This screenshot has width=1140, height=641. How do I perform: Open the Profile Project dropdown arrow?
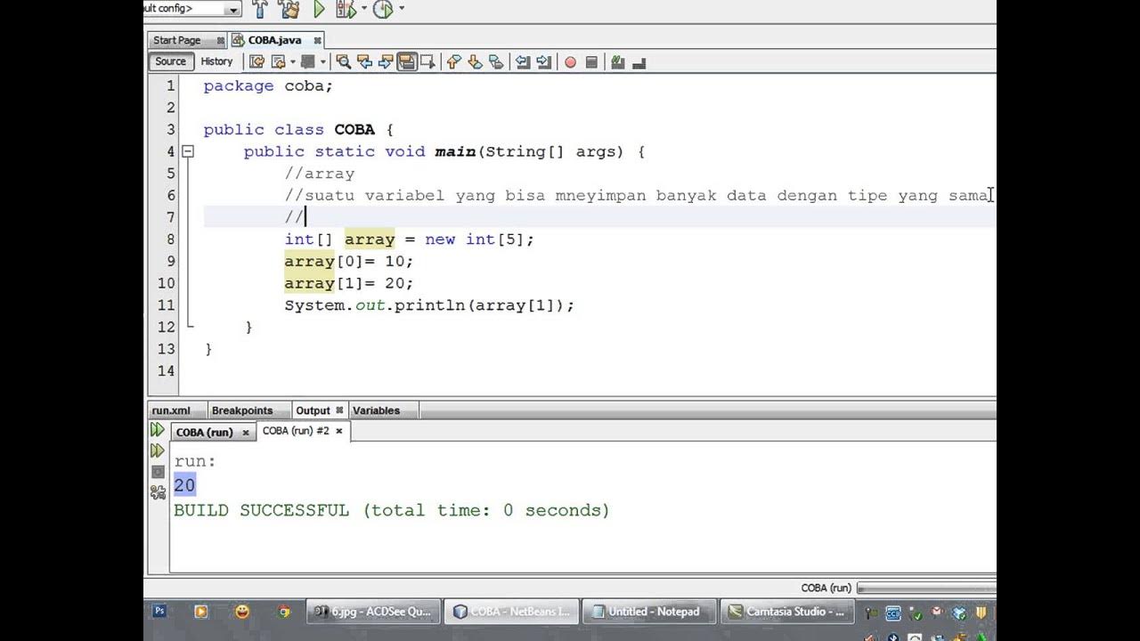click(x=401, y=9)
